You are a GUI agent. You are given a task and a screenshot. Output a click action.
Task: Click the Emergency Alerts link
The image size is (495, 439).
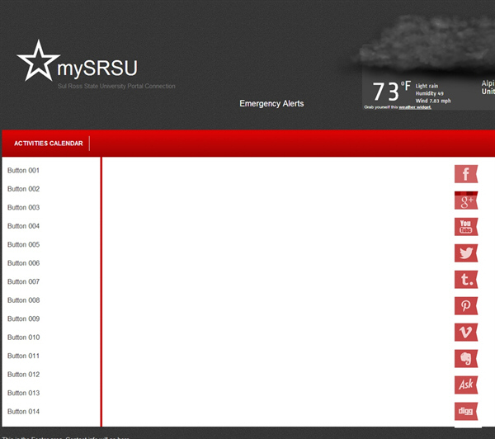click(271, 104)
